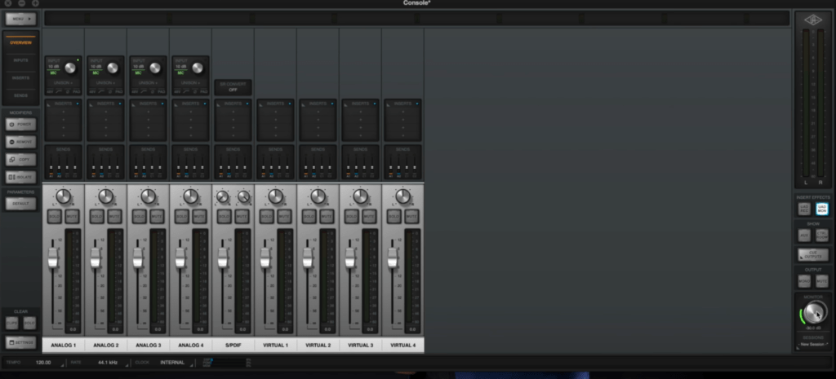Enable the PAD on Analog 2
Image resolution: width=836 pixels, height=379 pixels.
[119, 91]
